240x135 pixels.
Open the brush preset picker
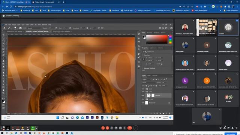15,28
